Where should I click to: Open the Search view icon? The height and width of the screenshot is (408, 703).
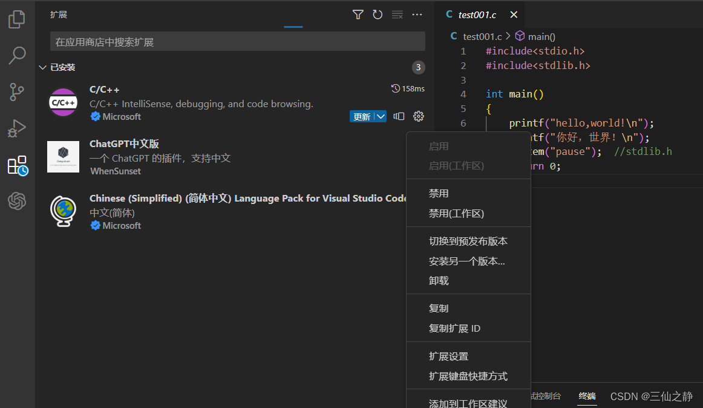[17, 56]
